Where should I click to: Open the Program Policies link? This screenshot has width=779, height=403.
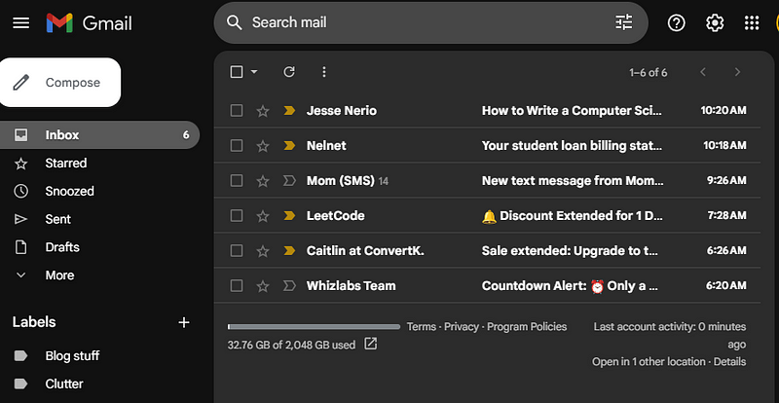[x=527, y=327]
